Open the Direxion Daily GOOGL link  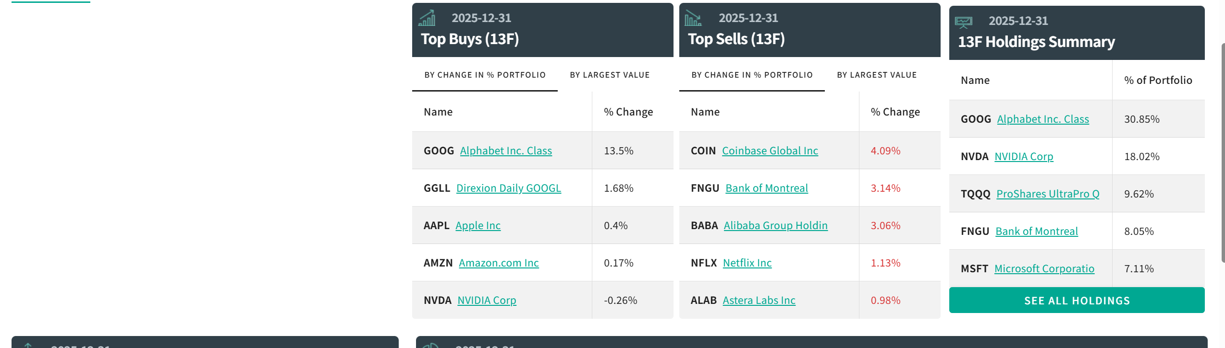pos(508,188)
